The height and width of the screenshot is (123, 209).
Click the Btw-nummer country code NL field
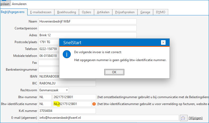45,97
